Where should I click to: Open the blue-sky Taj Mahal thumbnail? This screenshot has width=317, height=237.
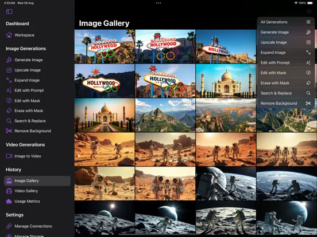(226, 81)
